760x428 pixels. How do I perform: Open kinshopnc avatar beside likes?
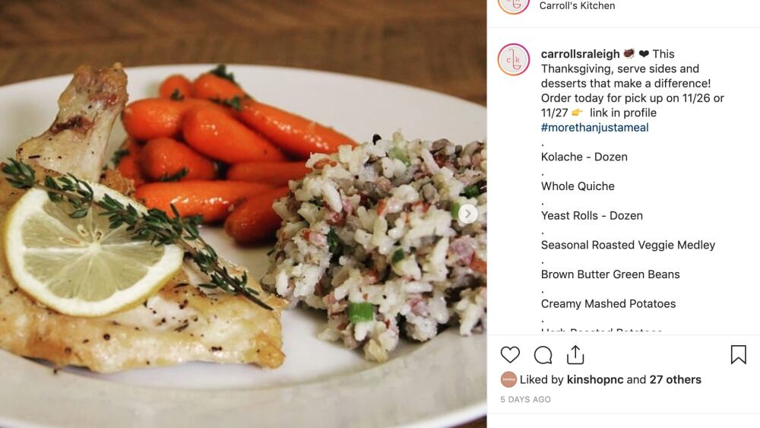coord(508,379)
